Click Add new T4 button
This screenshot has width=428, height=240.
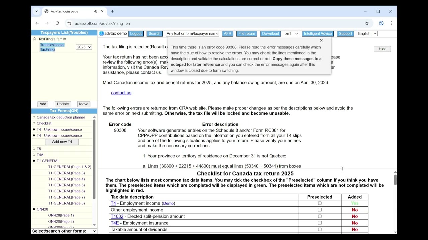pyautogui.click(x=62, y=142)
